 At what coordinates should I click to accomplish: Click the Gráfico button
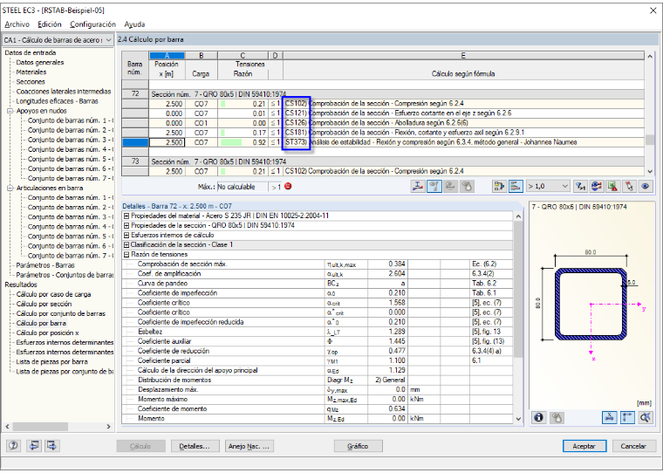point(359,446)
